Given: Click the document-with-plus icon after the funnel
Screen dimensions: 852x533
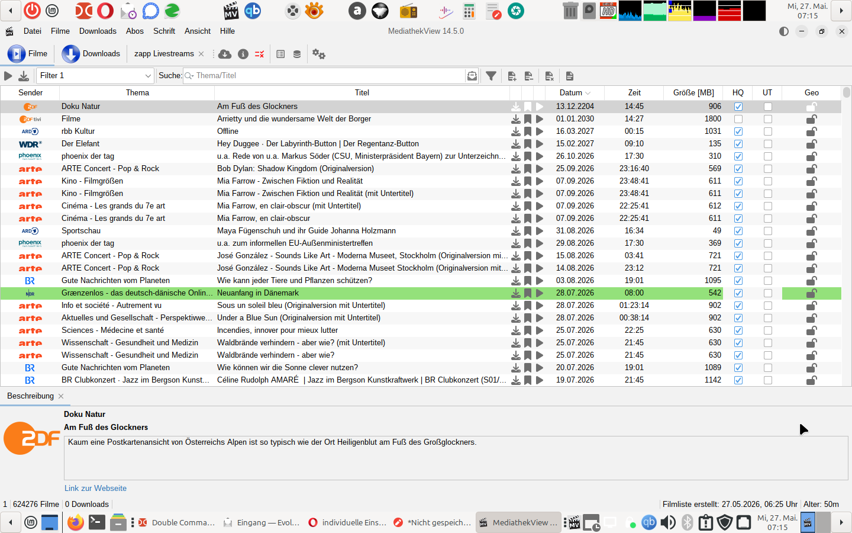Looking at the screenshot, I should 512,76.
